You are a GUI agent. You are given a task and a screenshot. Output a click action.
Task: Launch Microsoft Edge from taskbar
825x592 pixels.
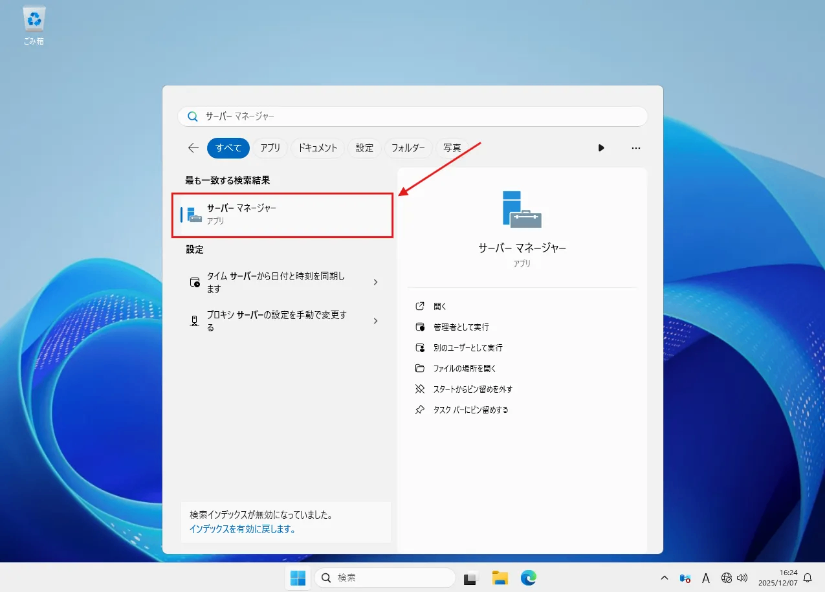(x=529, y=578)
